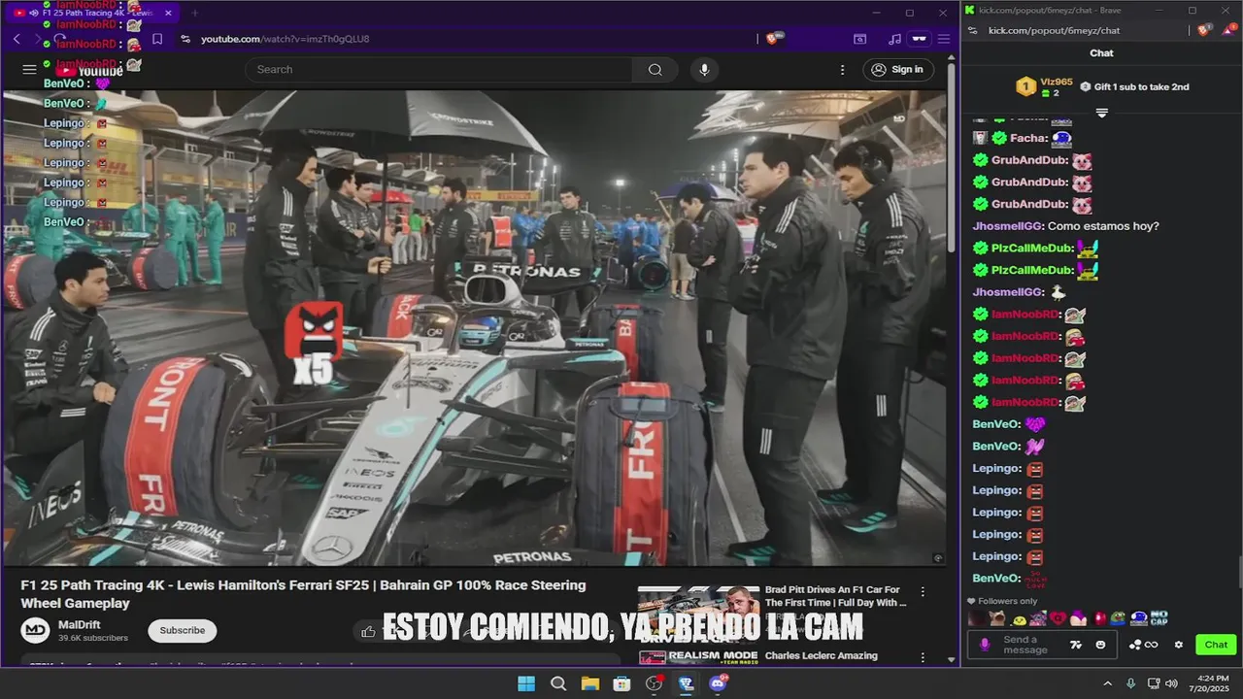
Task: Click username Facha in chat
Action: (1027, 138)
